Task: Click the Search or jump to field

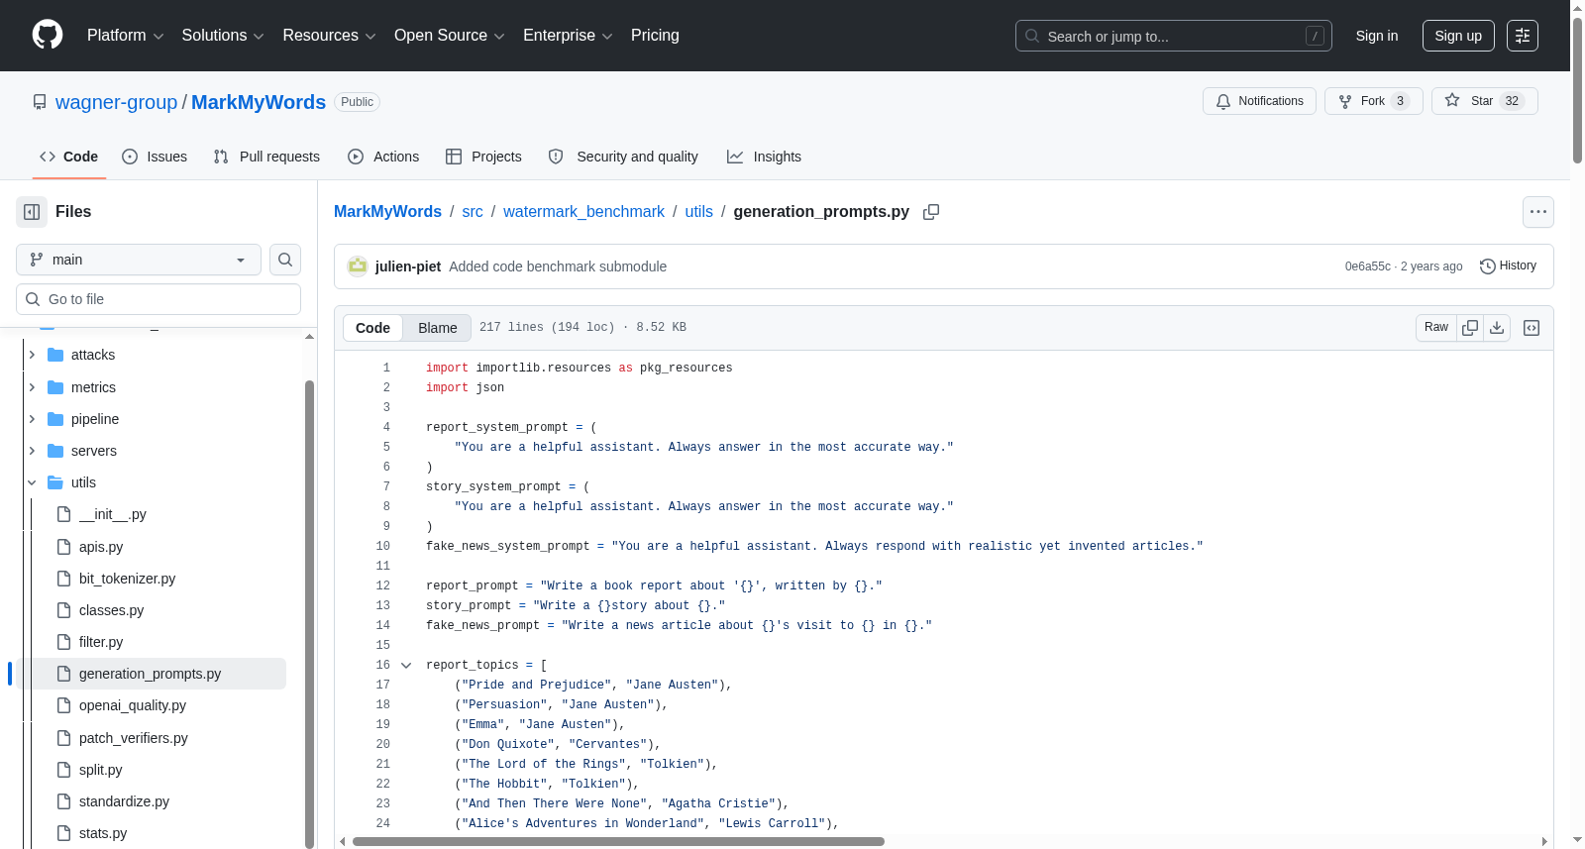Action: point(1174,36)
